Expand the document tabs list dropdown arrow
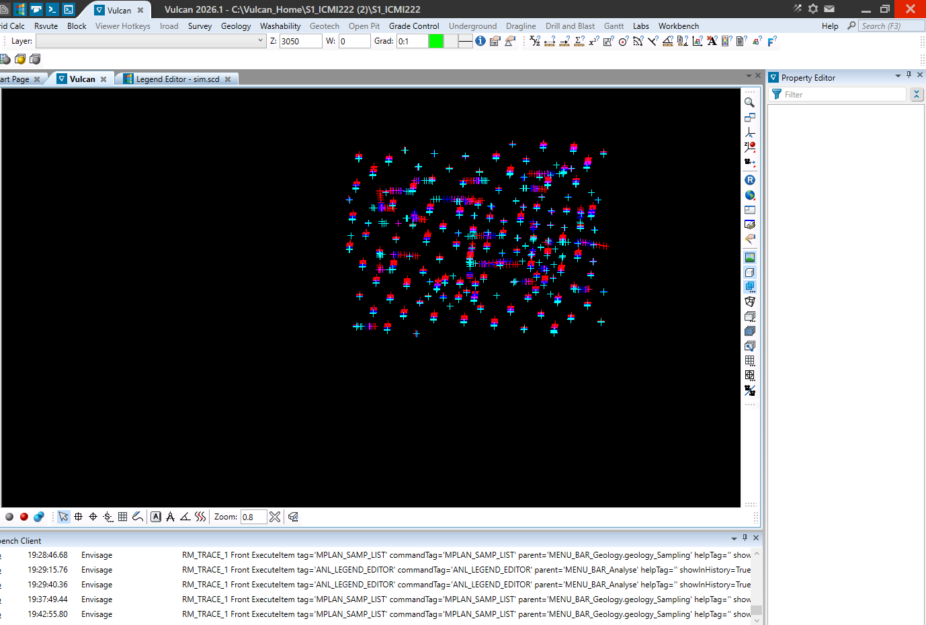 749,75
